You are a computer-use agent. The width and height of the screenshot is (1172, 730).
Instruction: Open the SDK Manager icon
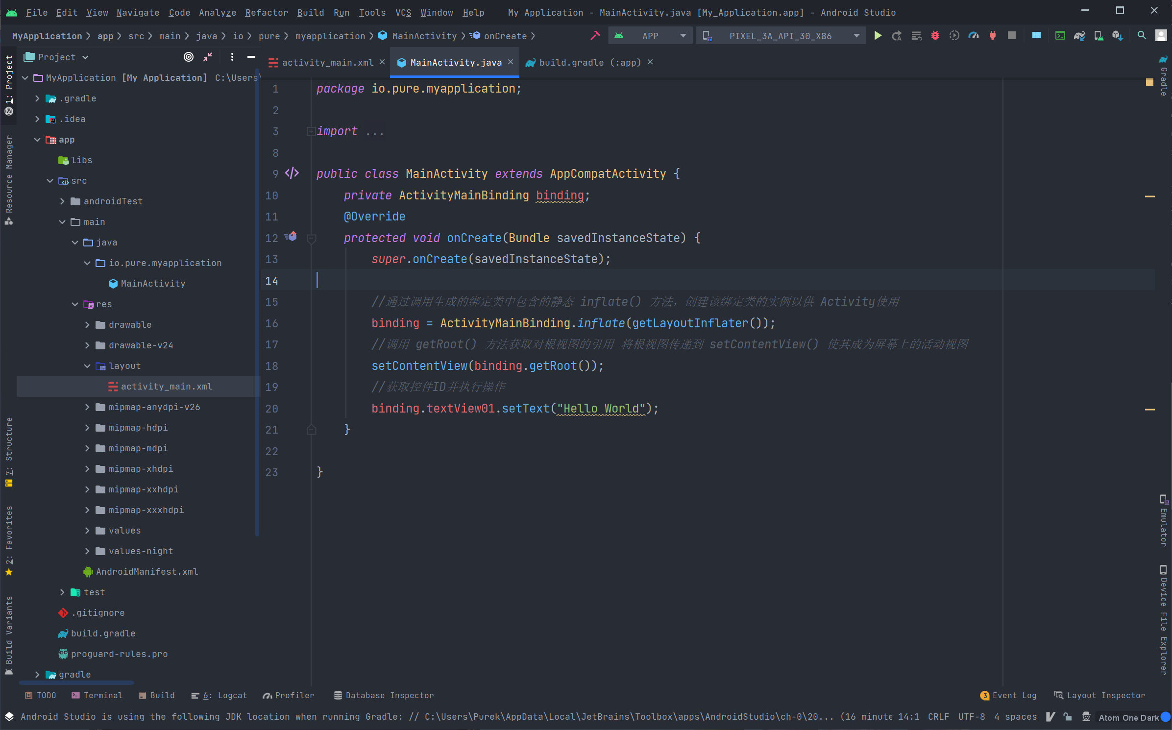click(x=1117, y=36)
